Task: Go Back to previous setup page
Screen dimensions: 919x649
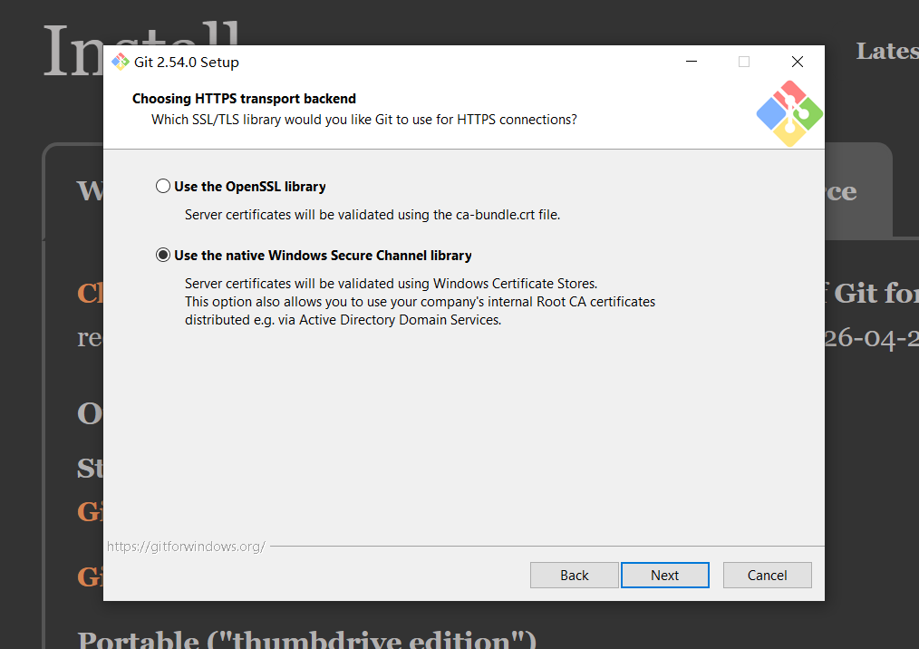Action: click(x=574, y=576)
